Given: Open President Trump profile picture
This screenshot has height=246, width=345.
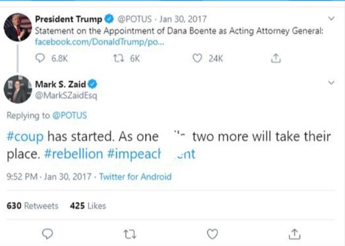Looking at the screenshot, I should tap(18, 27).
